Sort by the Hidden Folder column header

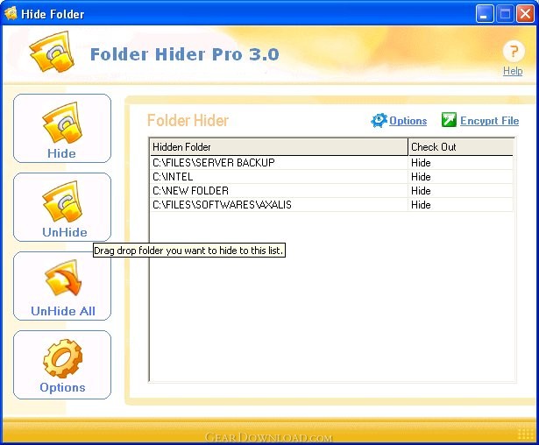pos(279,147)
